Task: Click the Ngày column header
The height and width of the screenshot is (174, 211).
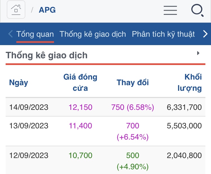Action: pos(19,83)
